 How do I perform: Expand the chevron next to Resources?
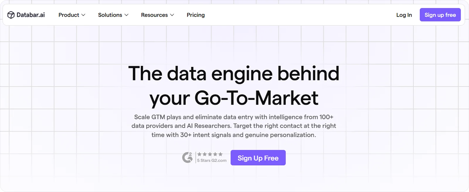[173, 15]
